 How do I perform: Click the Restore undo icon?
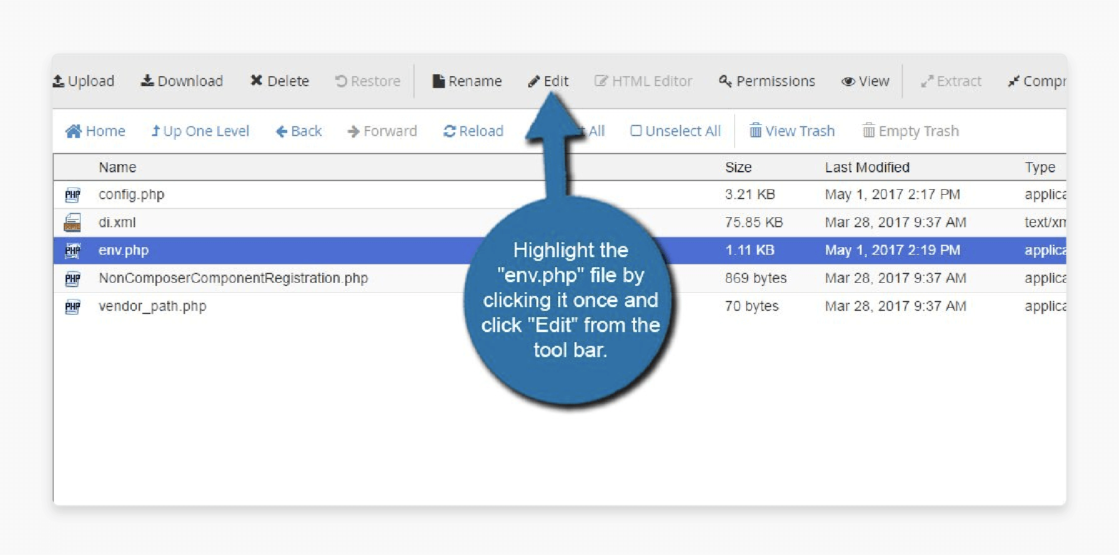[341, 81]
